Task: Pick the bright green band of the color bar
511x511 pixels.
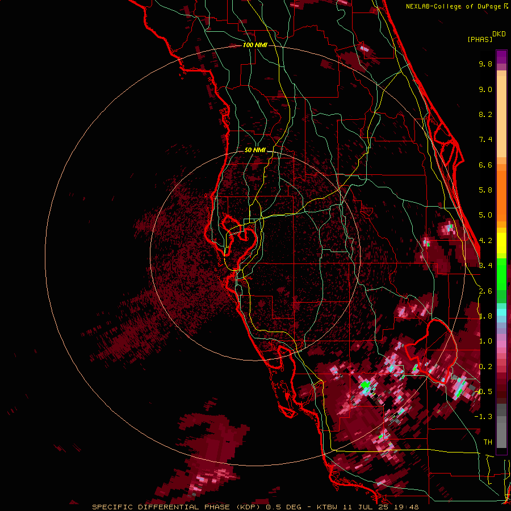Action: tap(501, 274)
